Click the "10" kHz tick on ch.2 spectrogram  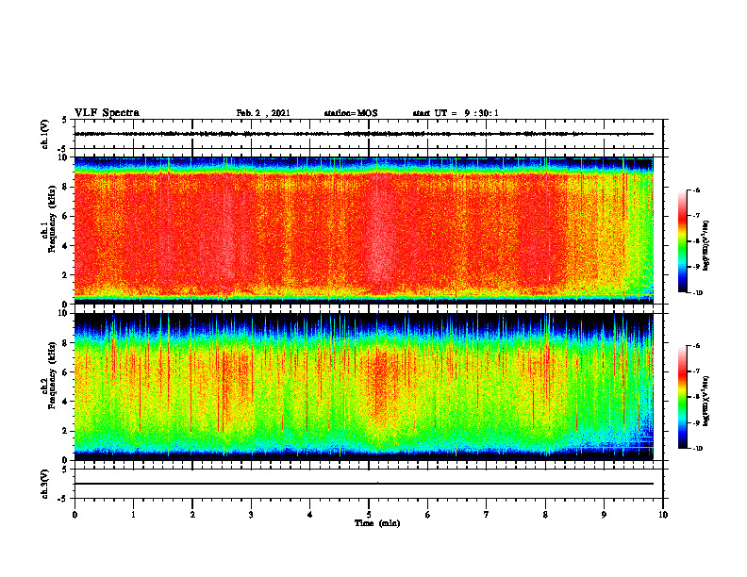[x=65, y=313]
